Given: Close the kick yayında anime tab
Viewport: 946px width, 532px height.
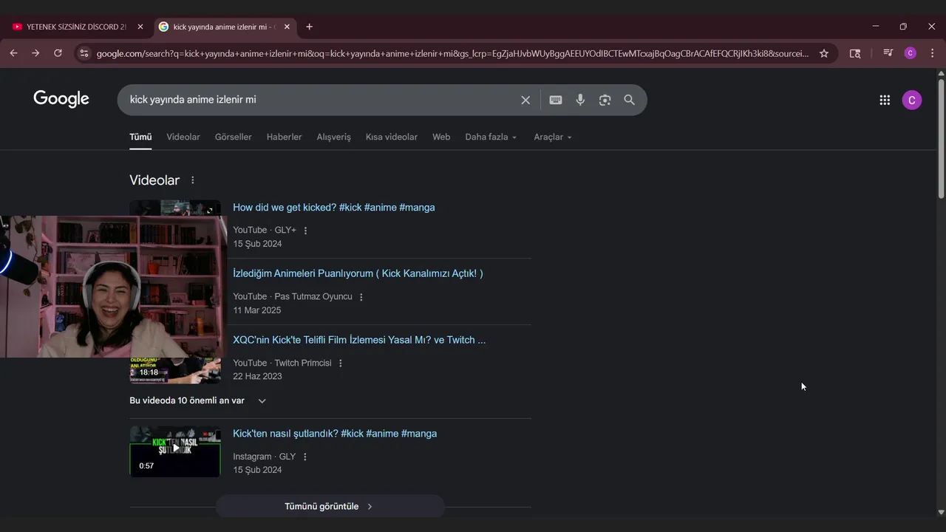Looking at the screenshot, I should 287,27.
